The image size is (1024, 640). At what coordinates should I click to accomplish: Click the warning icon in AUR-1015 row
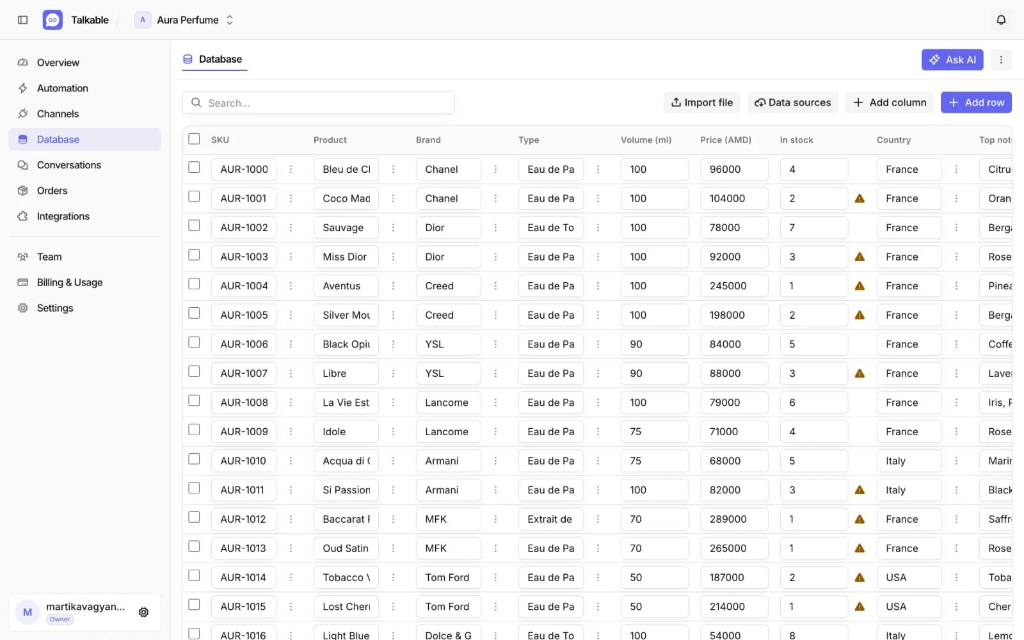860,607
